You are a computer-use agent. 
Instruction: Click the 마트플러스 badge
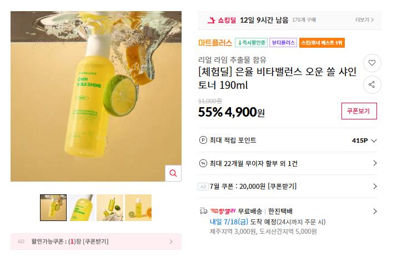pyautogui.click(x=215, y=42)
